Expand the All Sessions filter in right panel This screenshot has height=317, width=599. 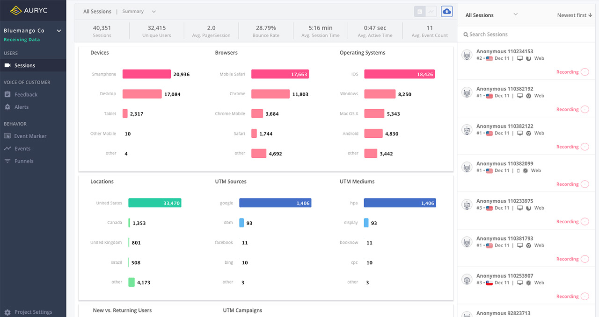[x=515, y=14]
